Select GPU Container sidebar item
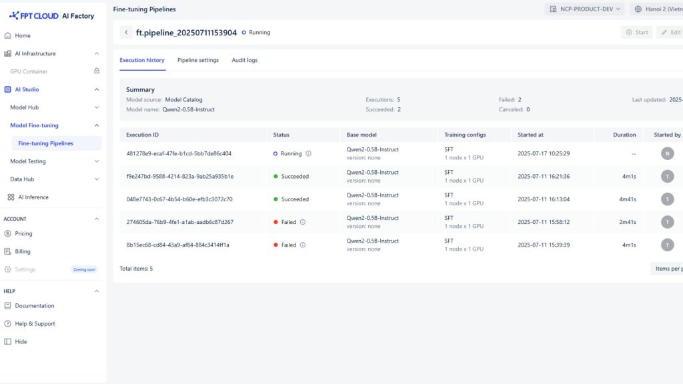The width and height of the screenshot is (683, 384). (29, 71)
